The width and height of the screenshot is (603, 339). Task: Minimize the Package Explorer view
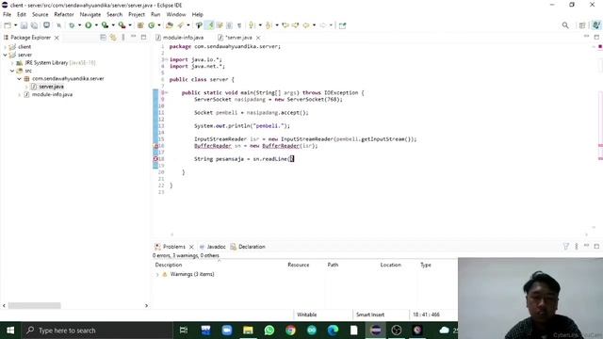click(134, 37)
